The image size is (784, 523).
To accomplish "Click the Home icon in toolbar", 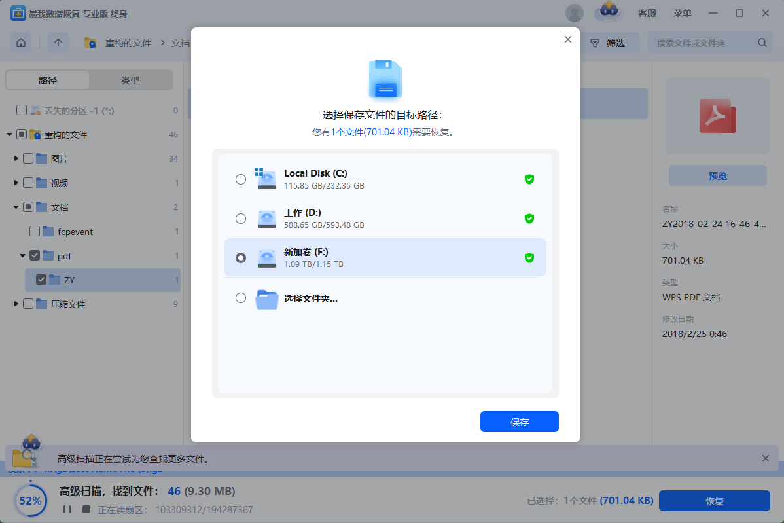I will (x=21, y=43).
